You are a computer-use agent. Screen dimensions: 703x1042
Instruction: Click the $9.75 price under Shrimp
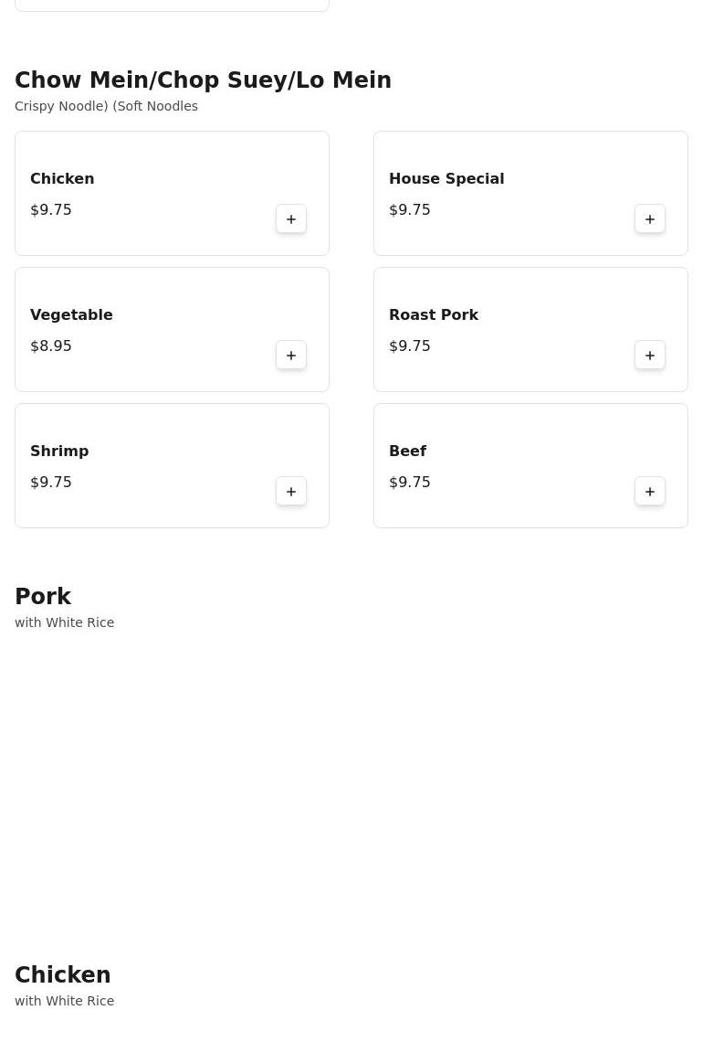pos(51,483)
